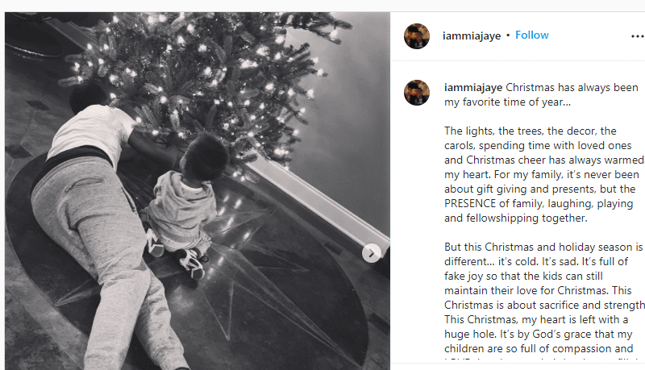Click the blue Follow link
Screen dimensions: 645x370
pos(532,35)
